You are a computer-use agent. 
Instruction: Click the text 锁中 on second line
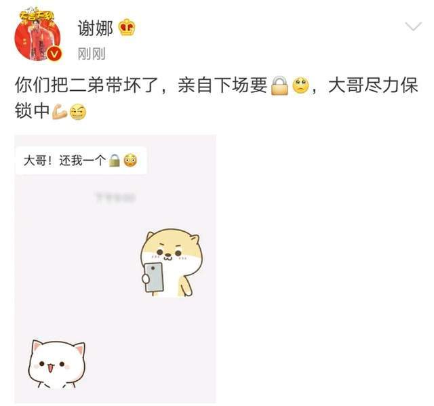(32, 111)
